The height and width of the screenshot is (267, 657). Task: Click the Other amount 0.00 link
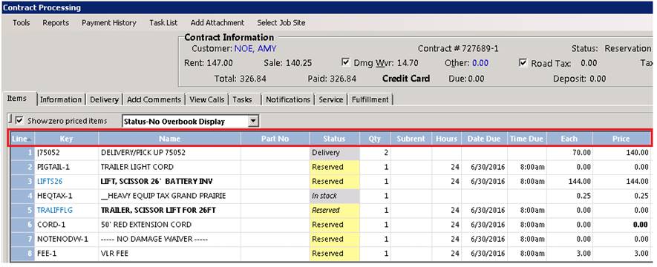(480, 63)
